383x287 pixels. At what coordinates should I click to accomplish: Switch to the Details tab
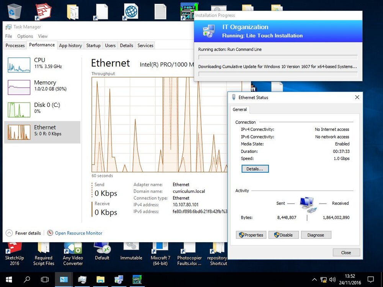click(126, 46)
